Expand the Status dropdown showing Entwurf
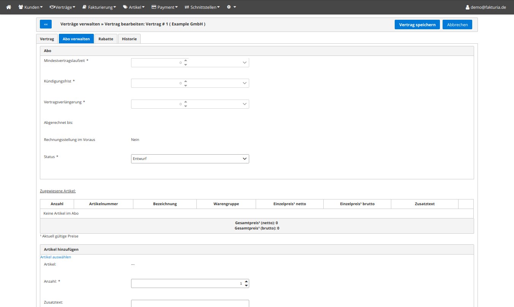Image resolution: width=514 pixels, height=307 pixels. point(190,159)
